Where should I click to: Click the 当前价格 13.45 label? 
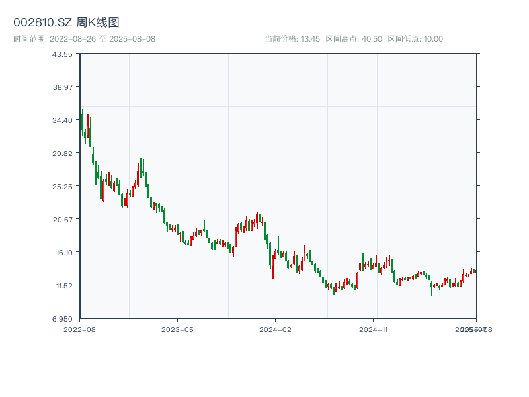click(292, 39)
